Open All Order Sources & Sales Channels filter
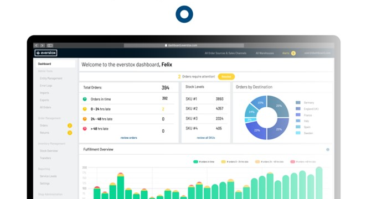Screen dimensions: 366x199 click(x=225, y=54)
